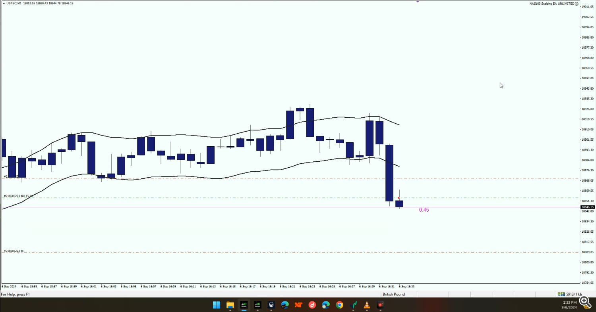Click the NAS100 Scalping EA UNLIMITED label
Viewport: 596px width, 312px height.
coord(552,4)
